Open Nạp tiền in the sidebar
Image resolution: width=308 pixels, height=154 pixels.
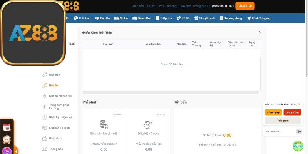click(x=54, y=75)
